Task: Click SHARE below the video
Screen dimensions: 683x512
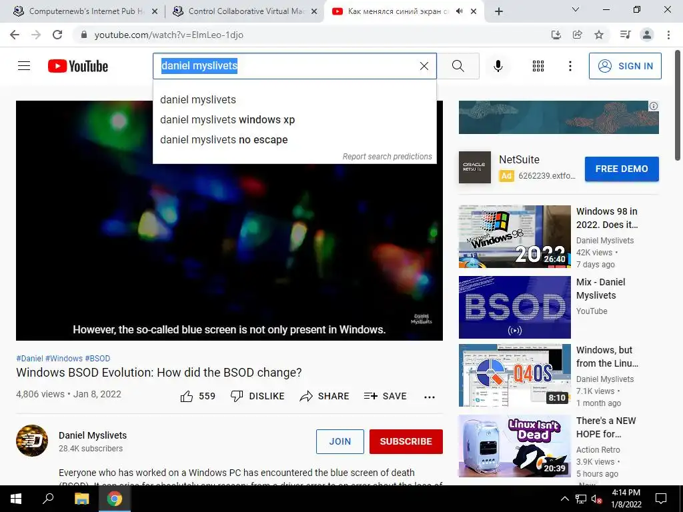Action: [325, 396]
